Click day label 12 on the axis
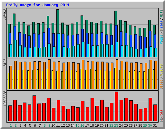 [63, 125]
